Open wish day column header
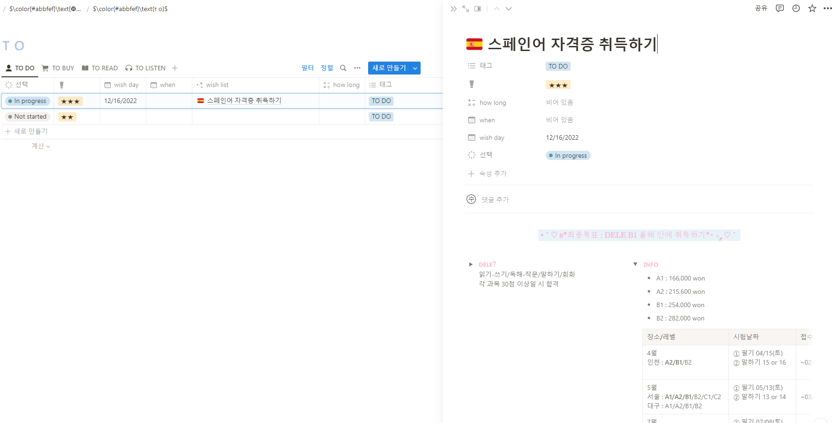The image size is (832, 423). [123, 85]
